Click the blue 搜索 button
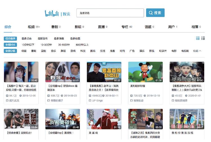 click(155, 13)
